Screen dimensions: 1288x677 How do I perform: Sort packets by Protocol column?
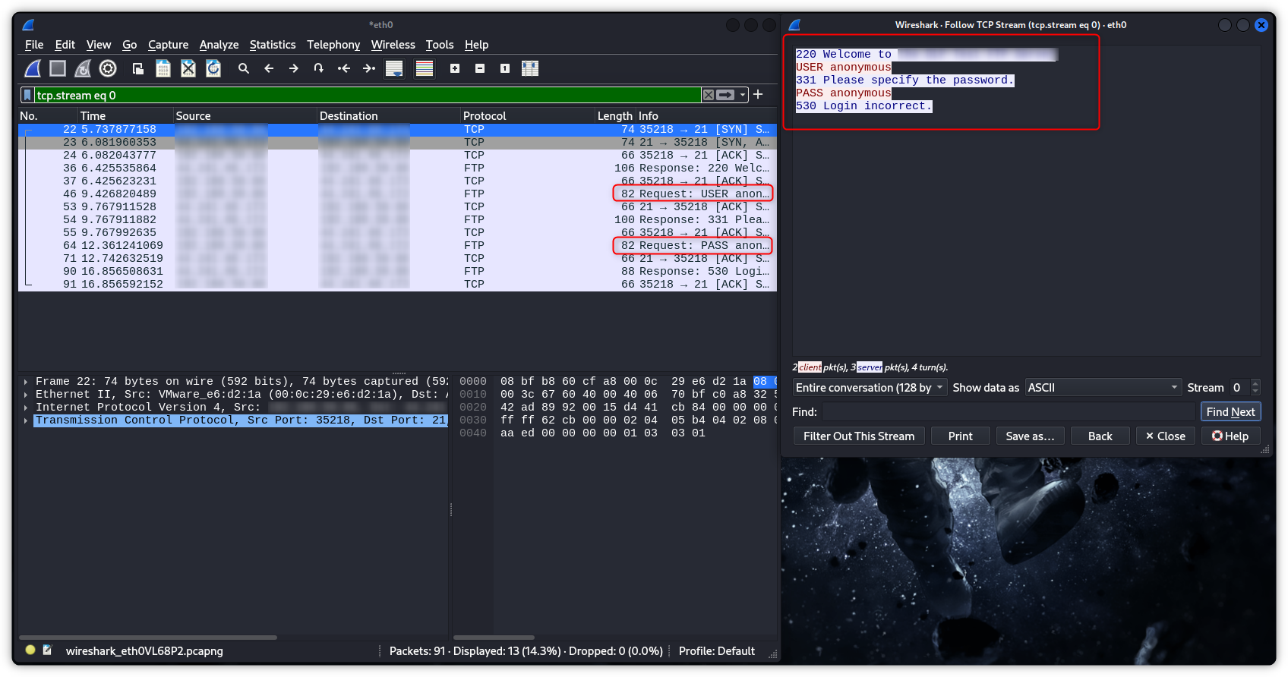pyautogui.click(x=527, y=115)
